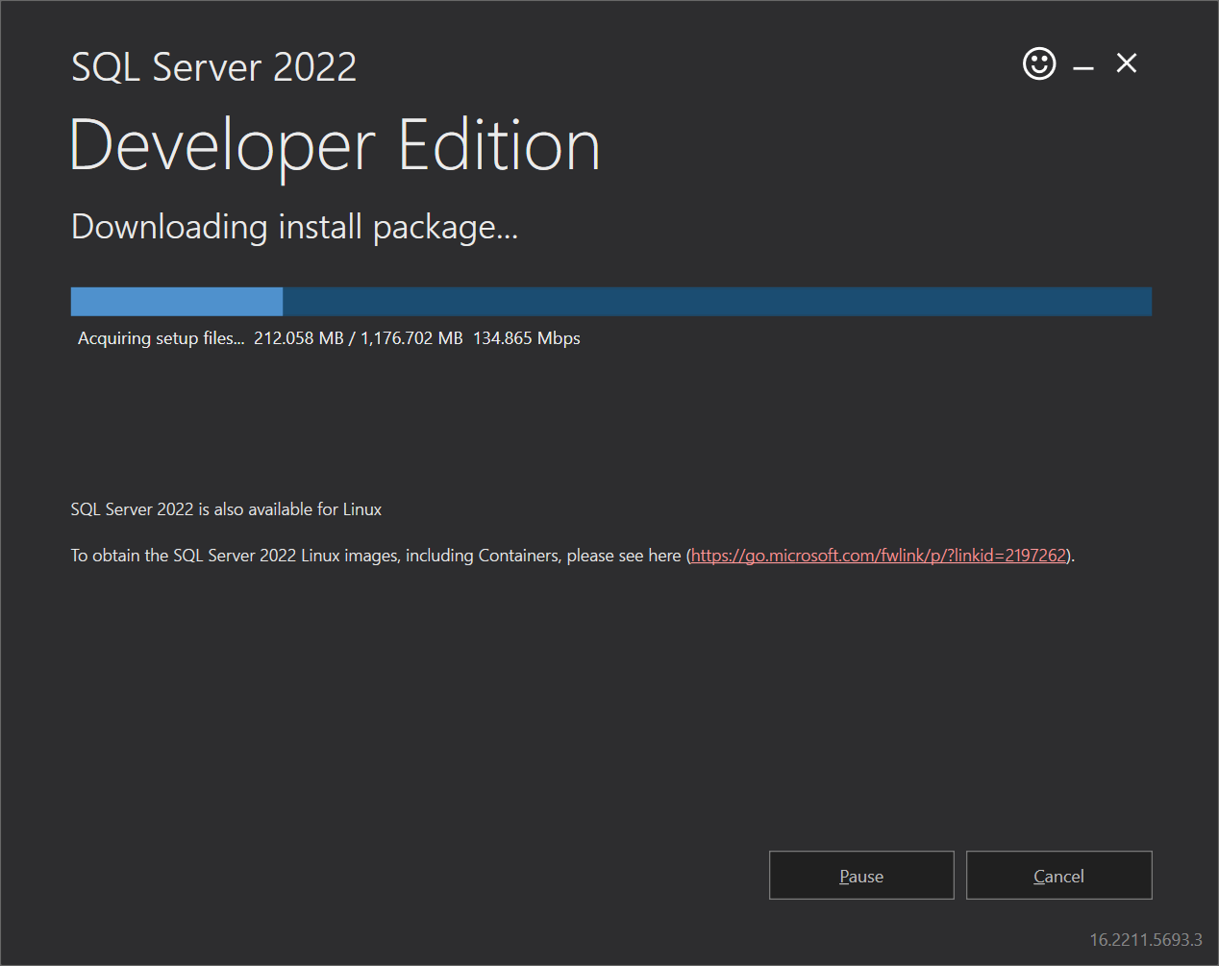The height and width of the screenshot is (966, 1219).
Task: Click 'SQL Server 2022 is also available for Linux'
Action: pos(226,509)
